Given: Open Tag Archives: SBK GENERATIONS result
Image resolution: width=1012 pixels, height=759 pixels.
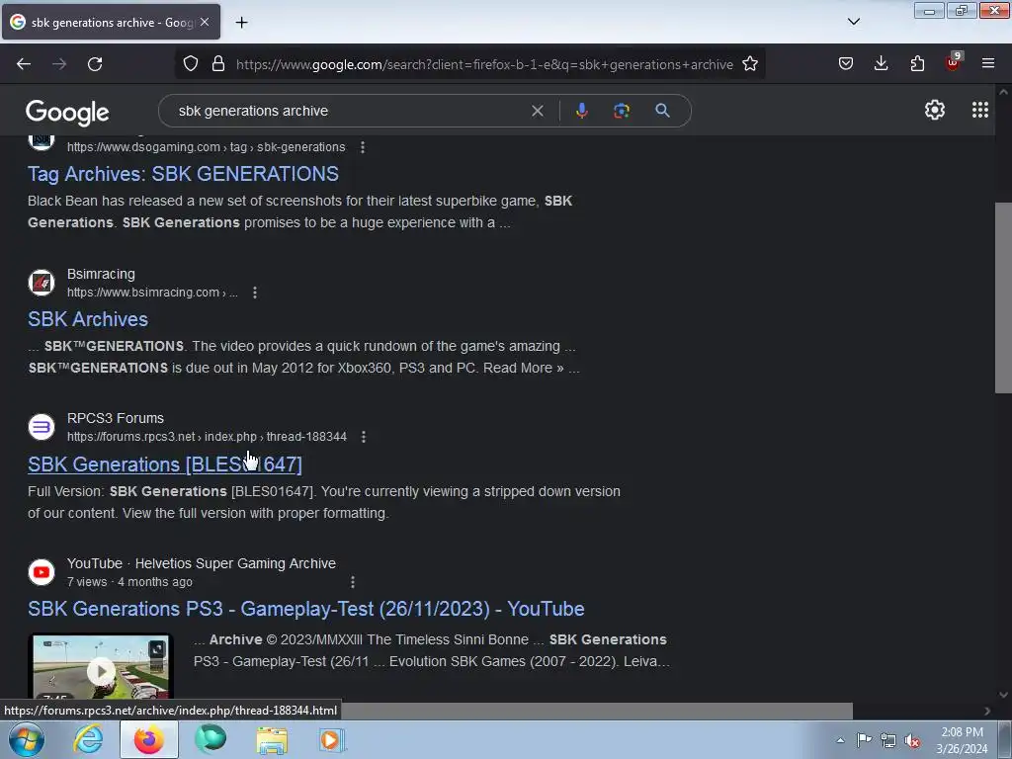Looking at the screenshot, I should pyautogui.click(x=183, y=174).
